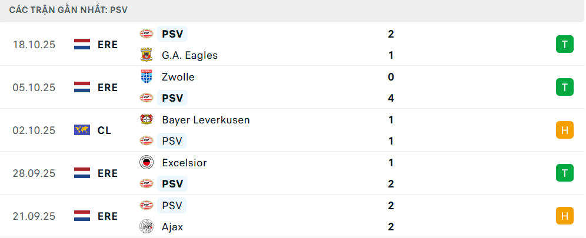The height and width of the screenshot is (238, 586).
Task: Click green T badge for Excelsior match
Action: click(x=564, y=173)
